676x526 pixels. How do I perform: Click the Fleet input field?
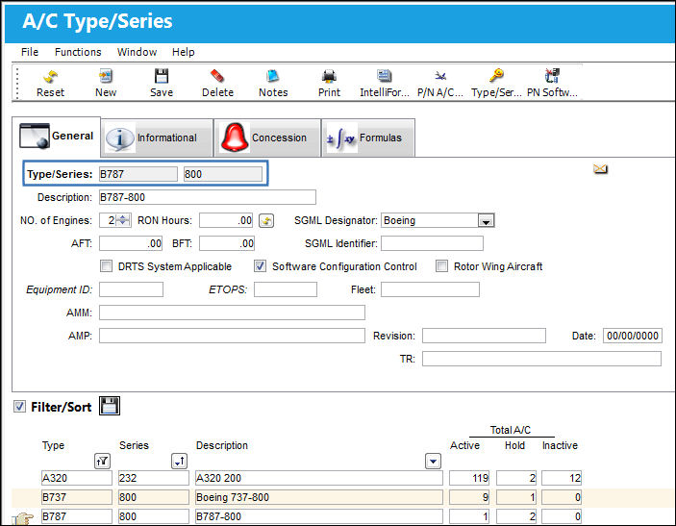[430, 289]
